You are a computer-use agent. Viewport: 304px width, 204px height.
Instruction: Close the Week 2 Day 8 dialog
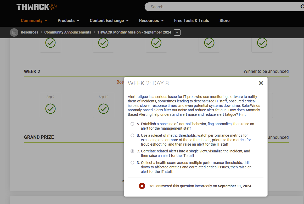[261, 83]
